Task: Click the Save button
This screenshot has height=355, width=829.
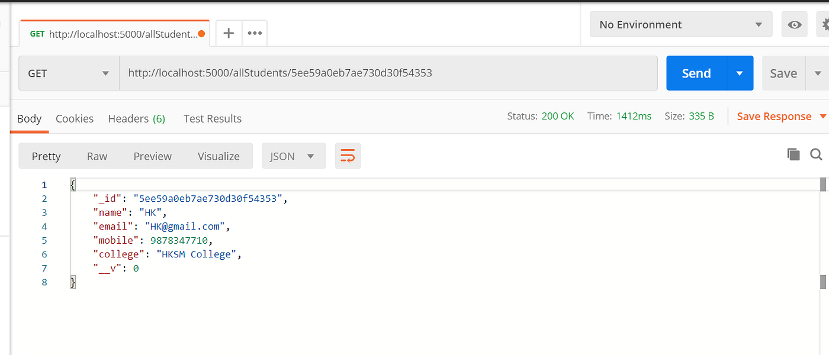Action: pyautogui.click(x=783, y=73)
